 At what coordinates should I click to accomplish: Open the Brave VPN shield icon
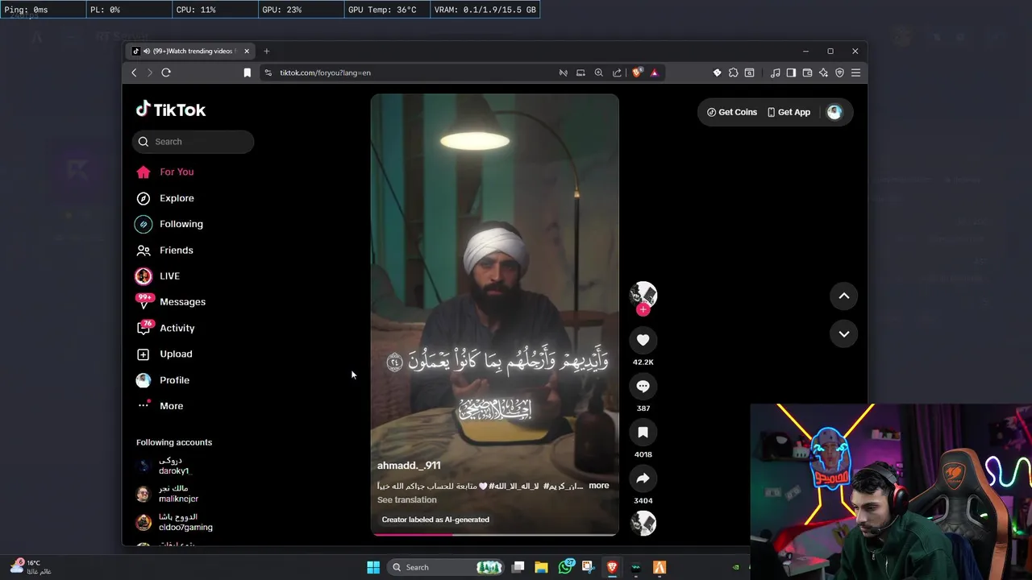click(839, 72)
